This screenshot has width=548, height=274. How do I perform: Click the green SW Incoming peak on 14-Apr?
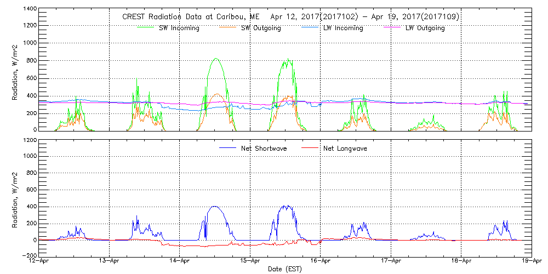click(216, 59)
